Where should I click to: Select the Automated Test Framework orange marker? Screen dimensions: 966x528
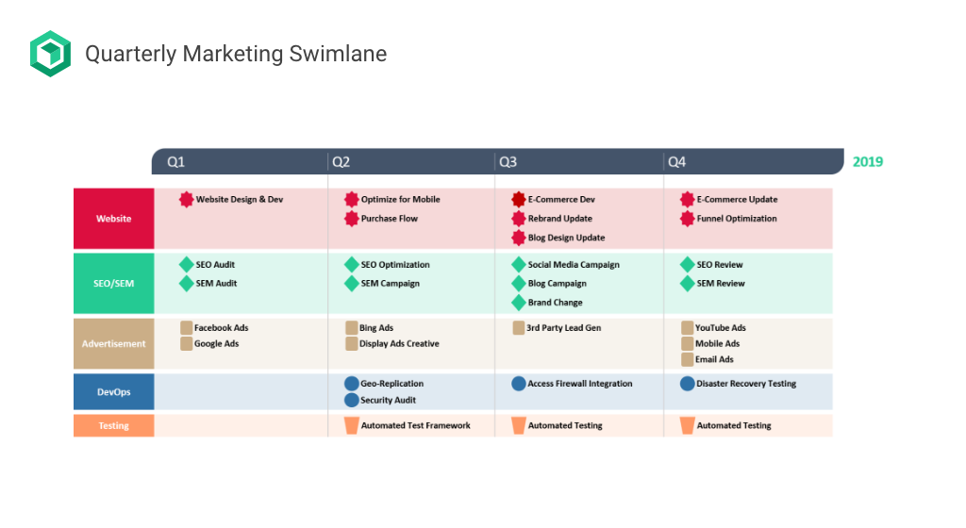point(352,425)
